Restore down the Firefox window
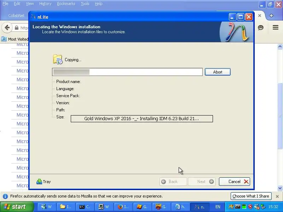The image size is (283, 212). (270, 4)
